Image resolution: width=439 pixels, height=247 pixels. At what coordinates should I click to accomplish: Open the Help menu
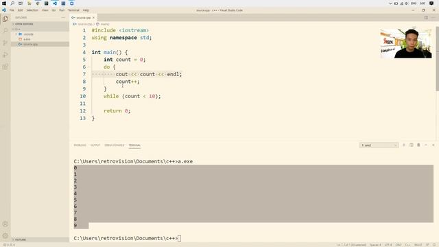click(x=86, y=10)
